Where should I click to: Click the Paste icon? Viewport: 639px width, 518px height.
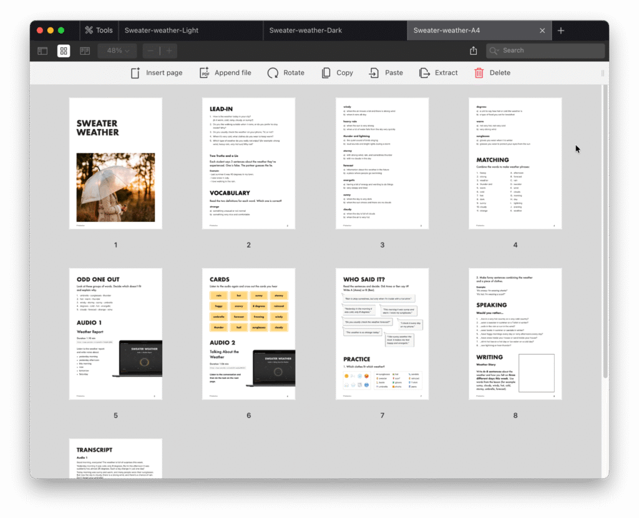374,73
